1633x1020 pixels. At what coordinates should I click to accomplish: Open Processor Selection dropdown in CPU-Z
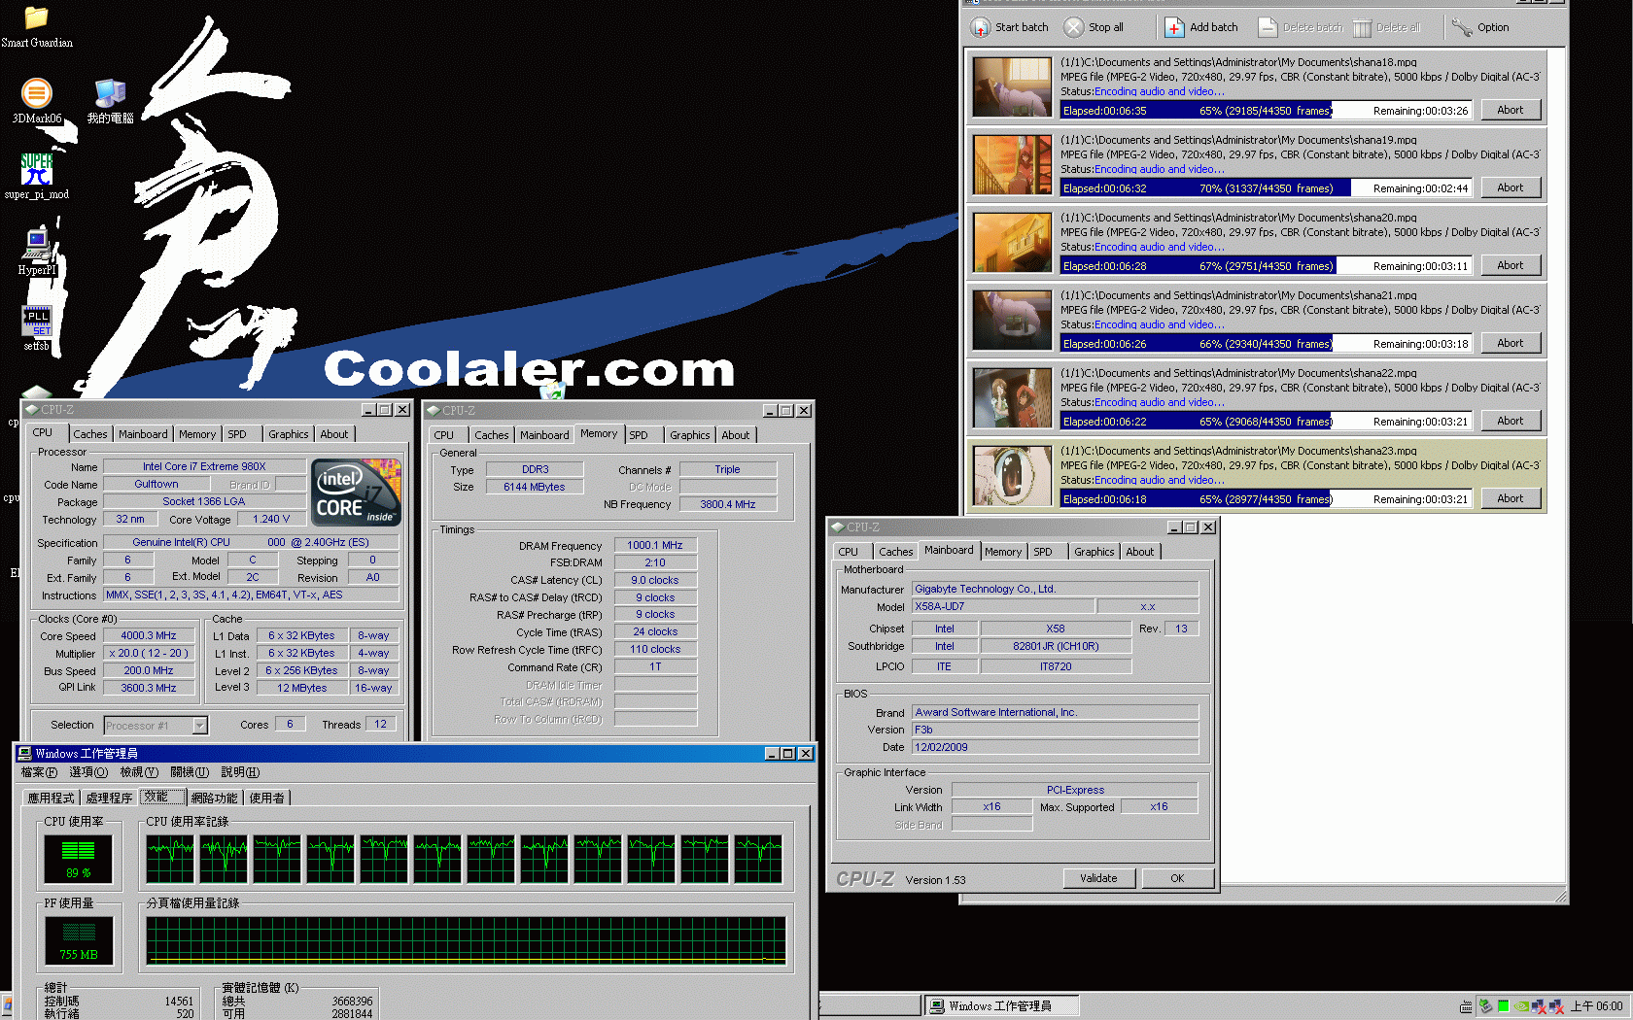pos(199,726)
